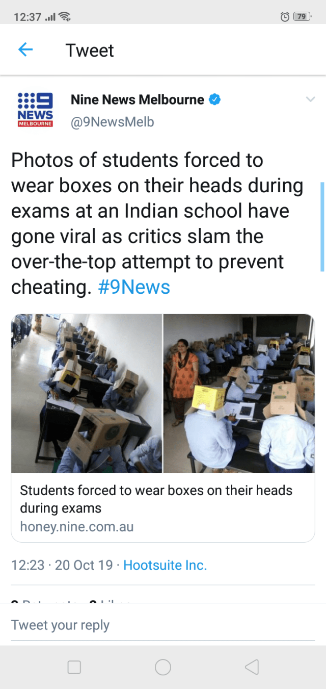Open the #9News hashtag
The image size is (326, 689).
click(134, 287)
